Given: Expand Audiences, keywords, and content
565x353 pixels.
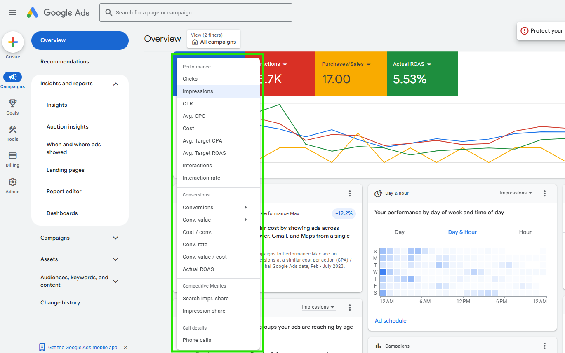Looking at the screenshot, I should [x=116, y=281].
